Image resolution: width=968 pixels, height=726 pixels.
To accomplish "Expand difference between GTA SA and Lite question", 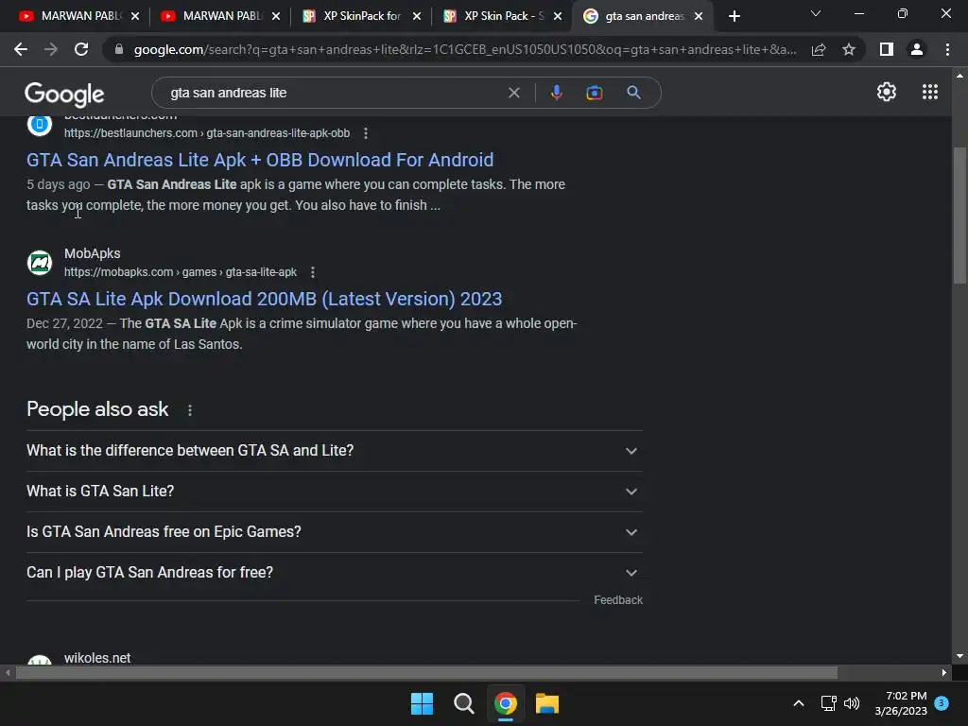I will tap(334, 451).
